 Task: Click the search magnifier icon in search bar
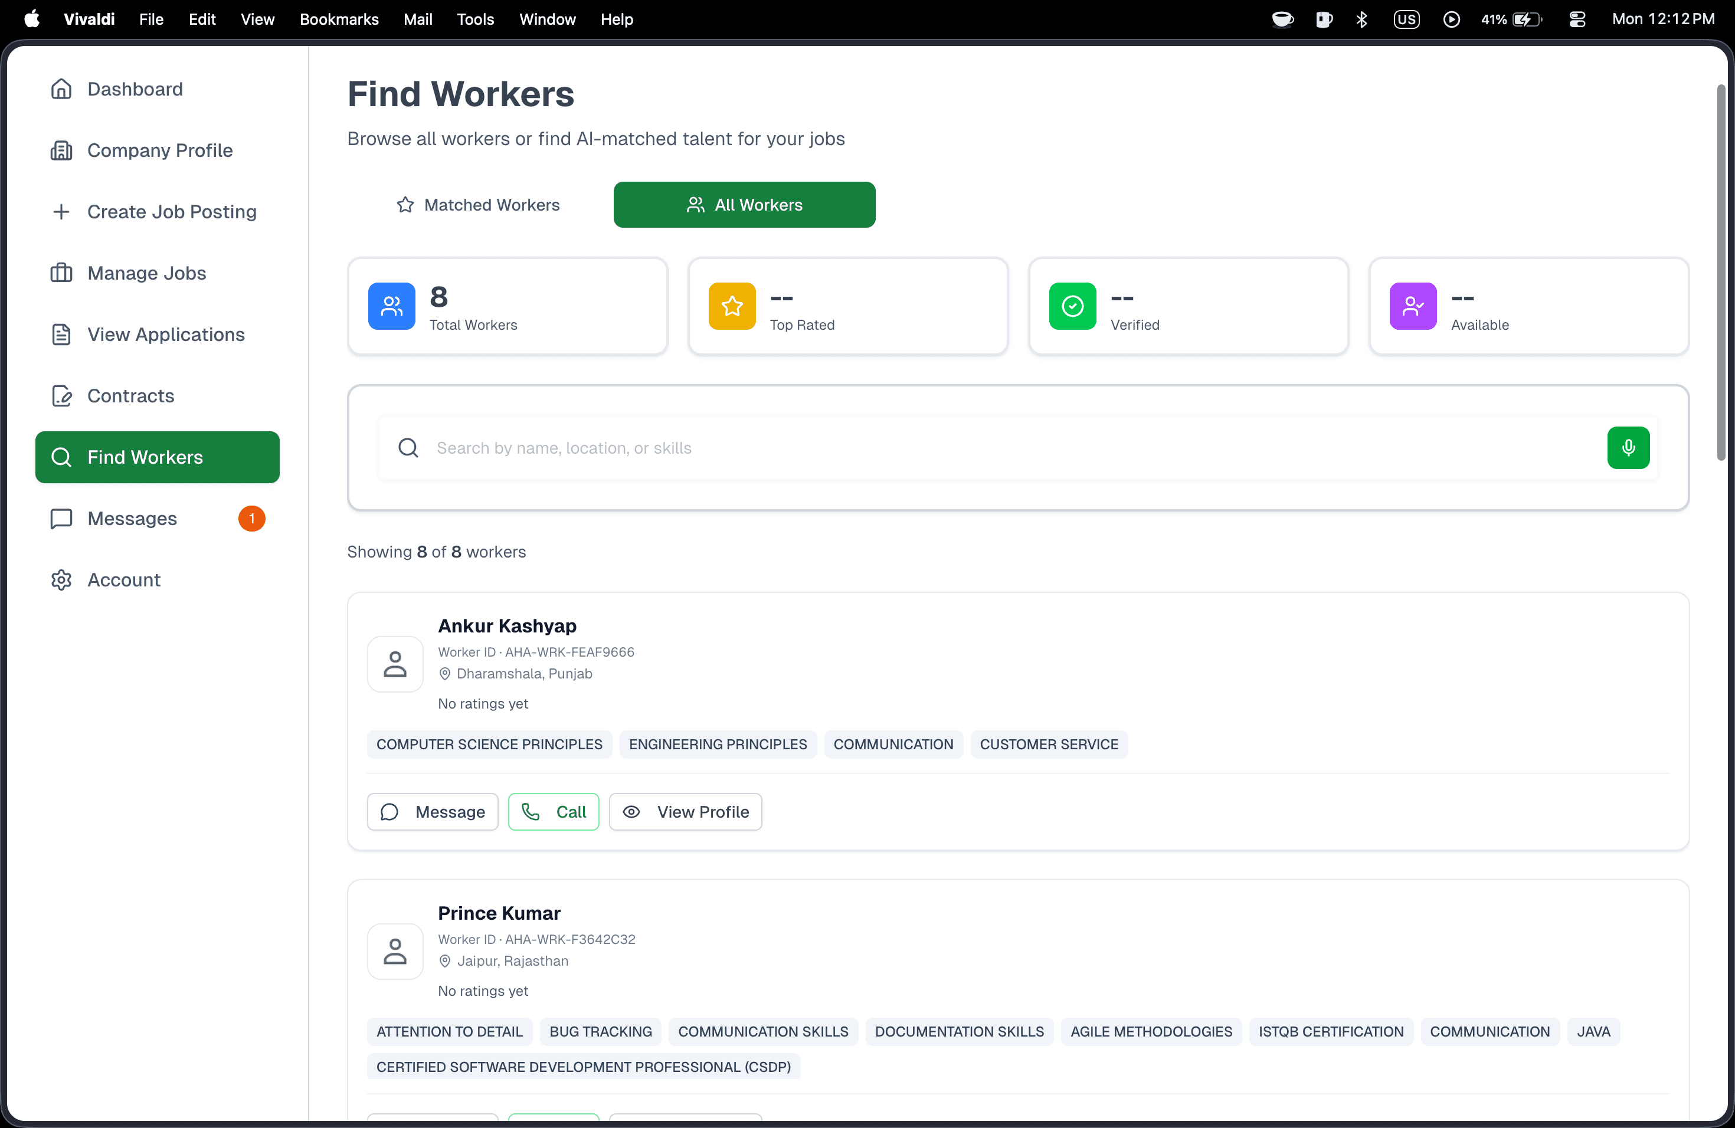(408, 447)
